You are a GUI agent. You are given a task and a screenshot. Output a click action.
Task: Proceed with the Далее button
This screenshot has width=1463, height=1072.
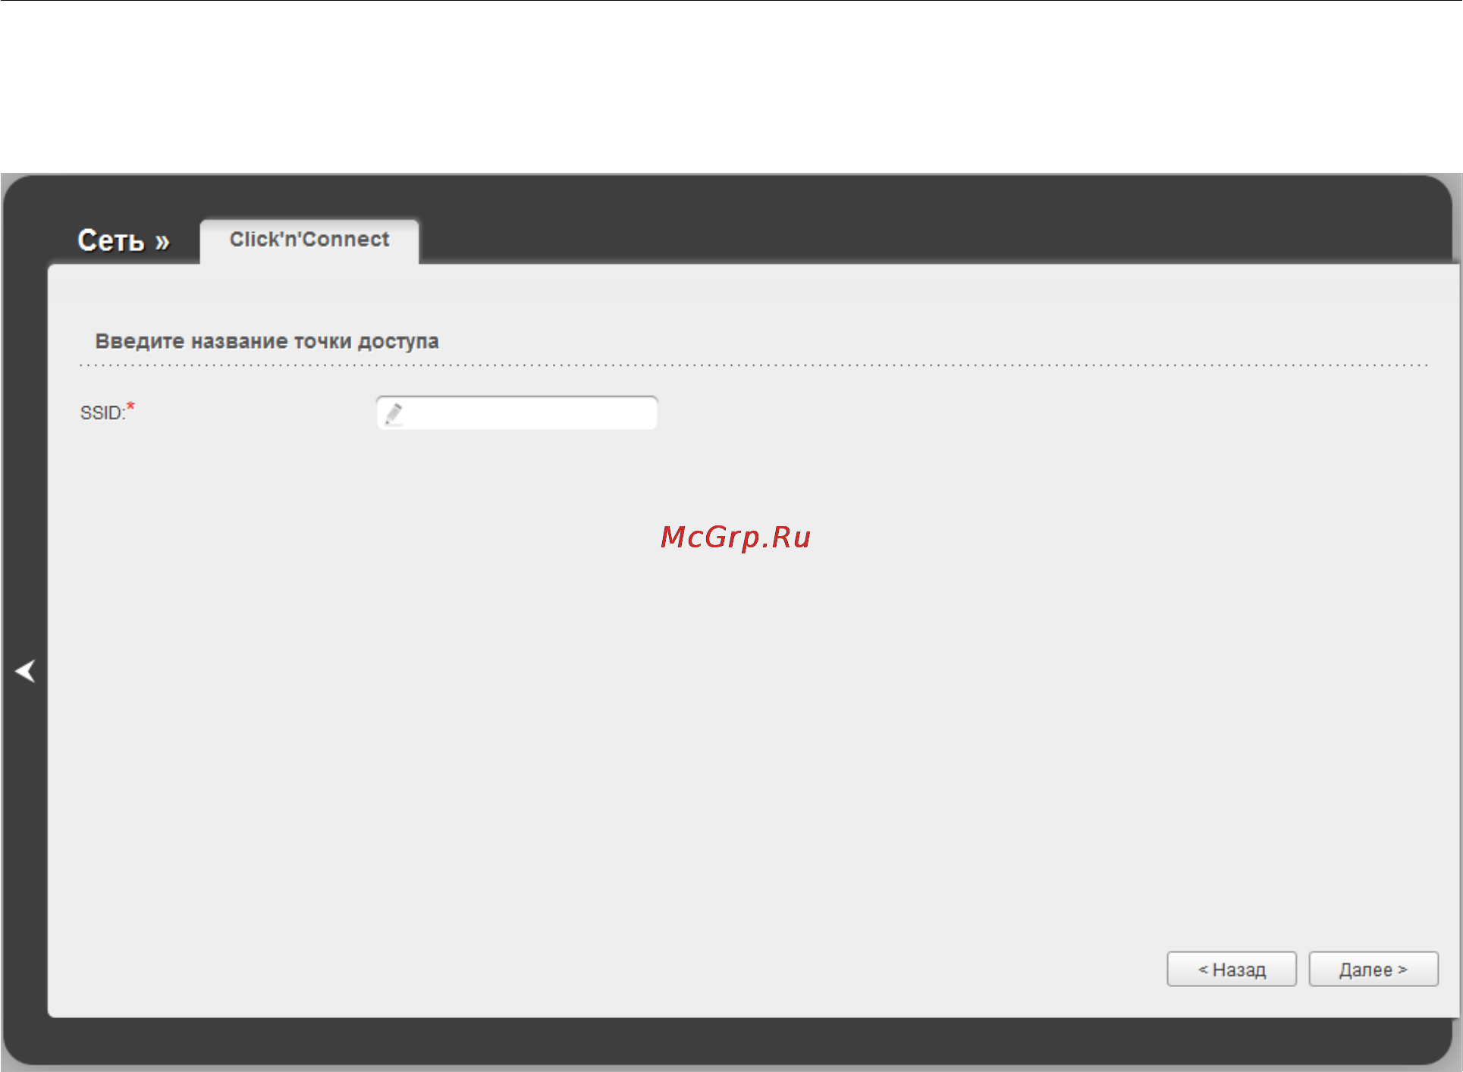(x=1374, y=969)
